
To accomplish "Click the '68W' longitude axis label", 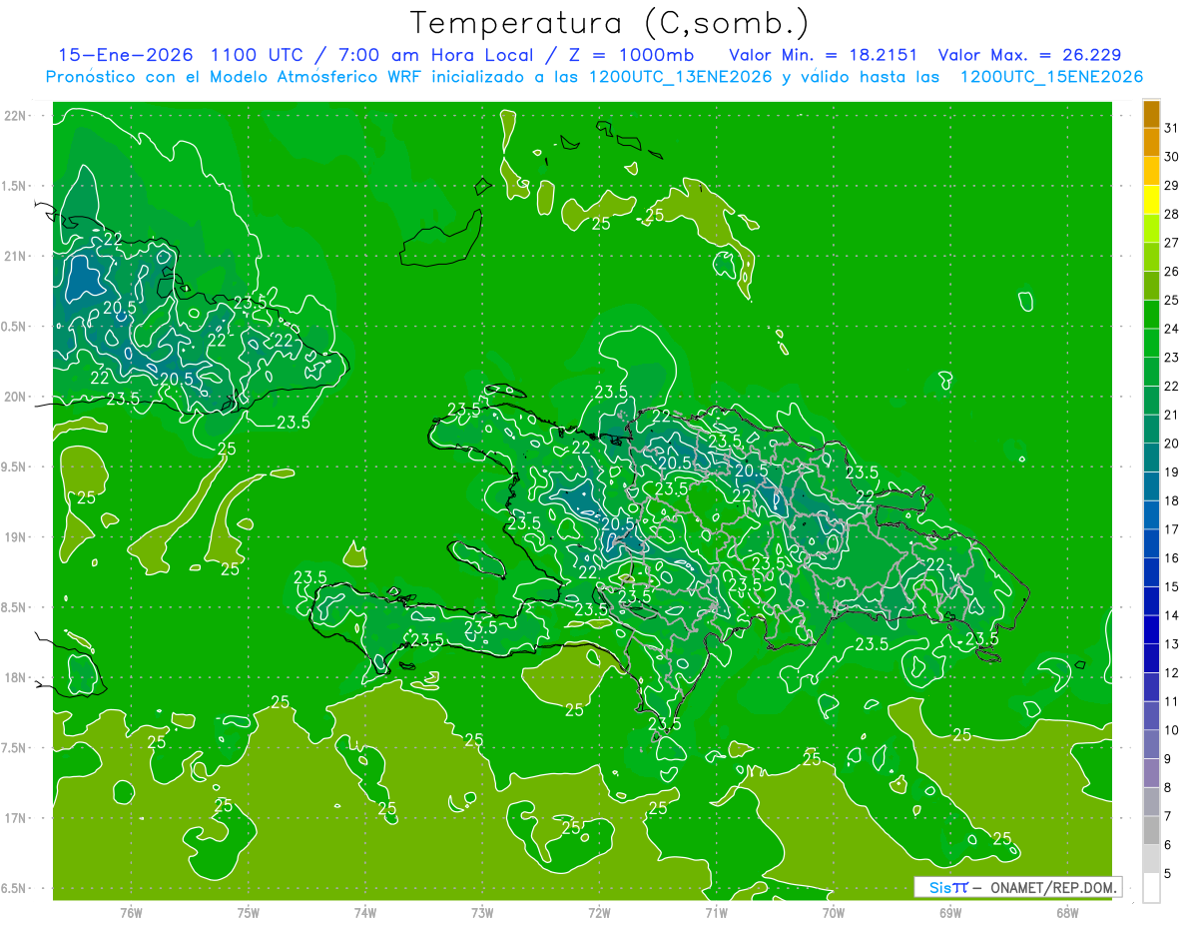I will coord(1067,913).
